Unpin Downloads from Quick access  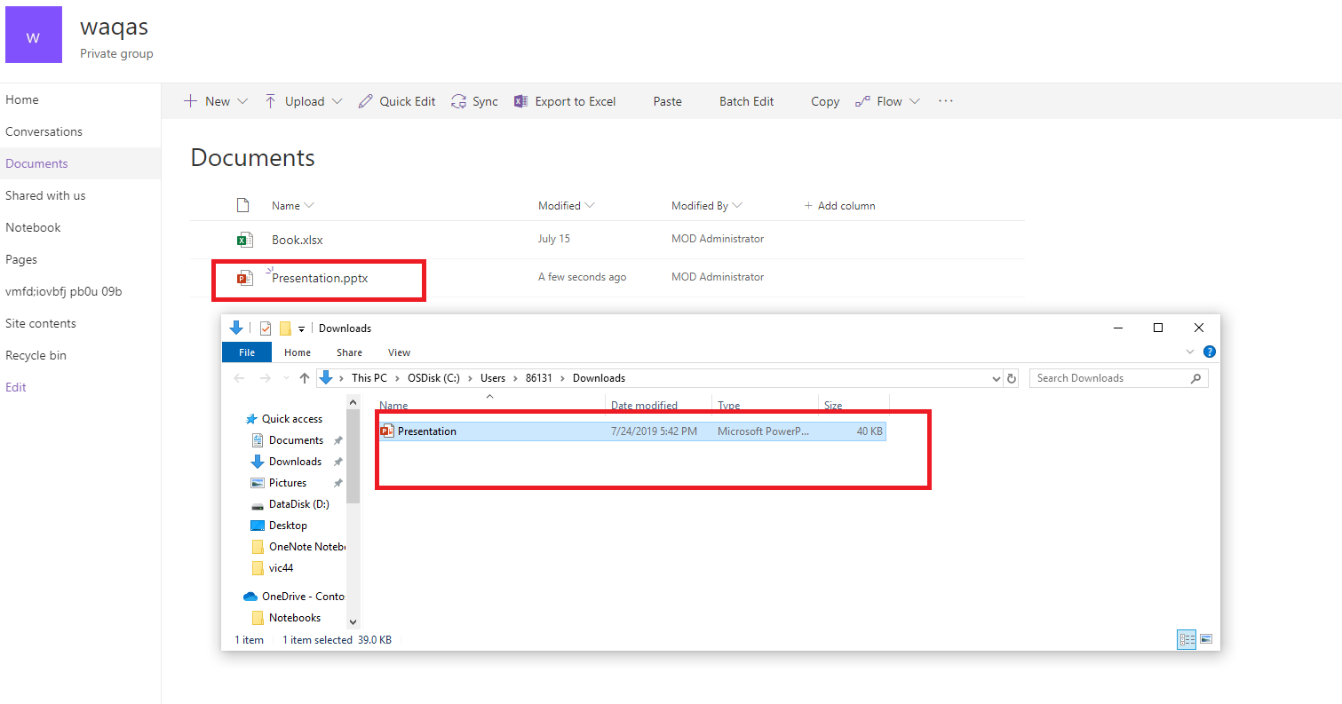click(x=337, y=461)
